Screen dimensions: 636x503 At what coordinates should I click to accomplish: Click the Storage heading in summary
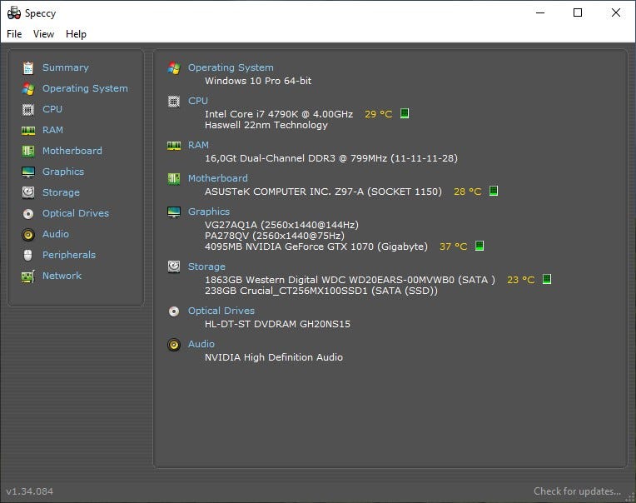(206, 267)
